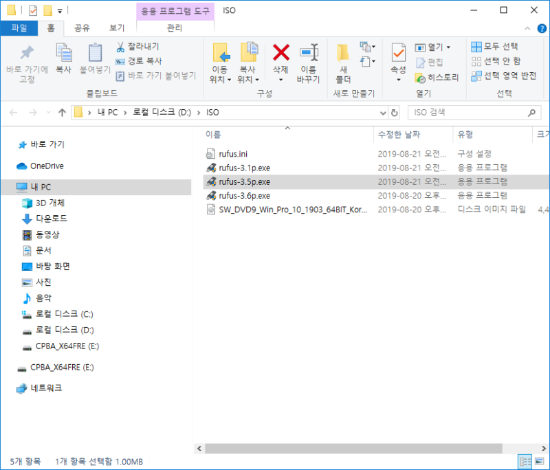The height and width of the screenshot is (470, 550).
Task: Go up one level with the up arrow
Action: [62, 113]
